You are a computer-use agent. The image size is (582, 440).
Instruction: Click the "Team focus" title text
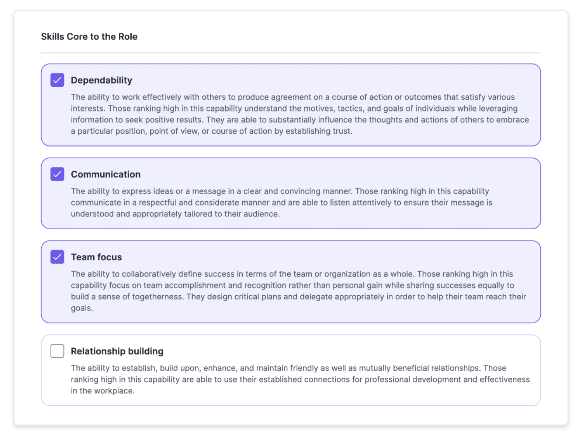pos(96,257)
